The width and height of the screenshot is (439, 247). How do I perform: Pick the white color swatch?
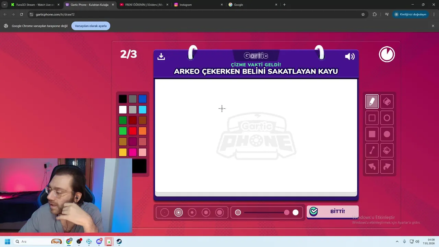pos(123,109)
